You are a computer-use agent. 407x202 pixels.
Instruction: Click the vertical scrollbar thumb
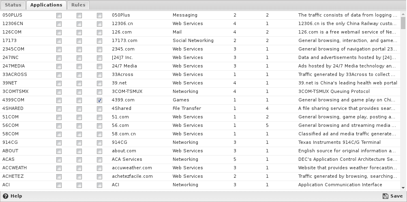[403, 23]
